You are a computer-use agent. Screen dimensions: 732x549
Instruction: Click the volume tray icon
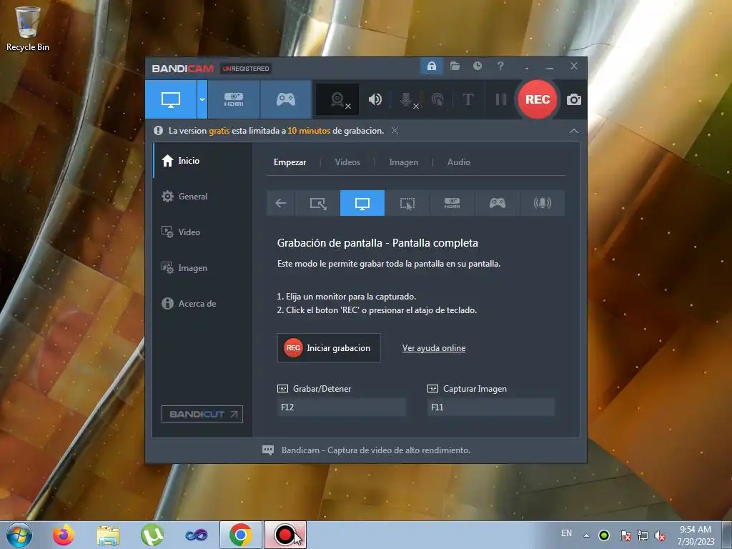660,535
